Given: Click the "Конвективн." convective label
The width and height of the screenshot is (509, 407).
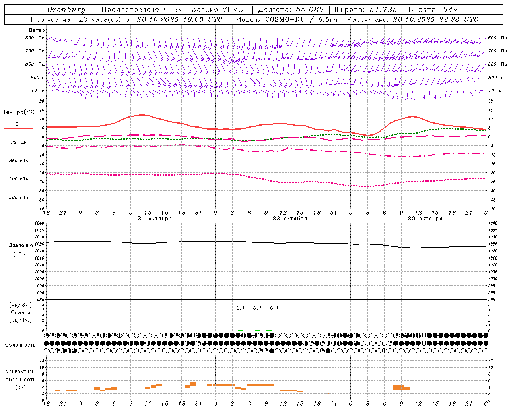Looking at the screenshot, I should tap(21, 372).
